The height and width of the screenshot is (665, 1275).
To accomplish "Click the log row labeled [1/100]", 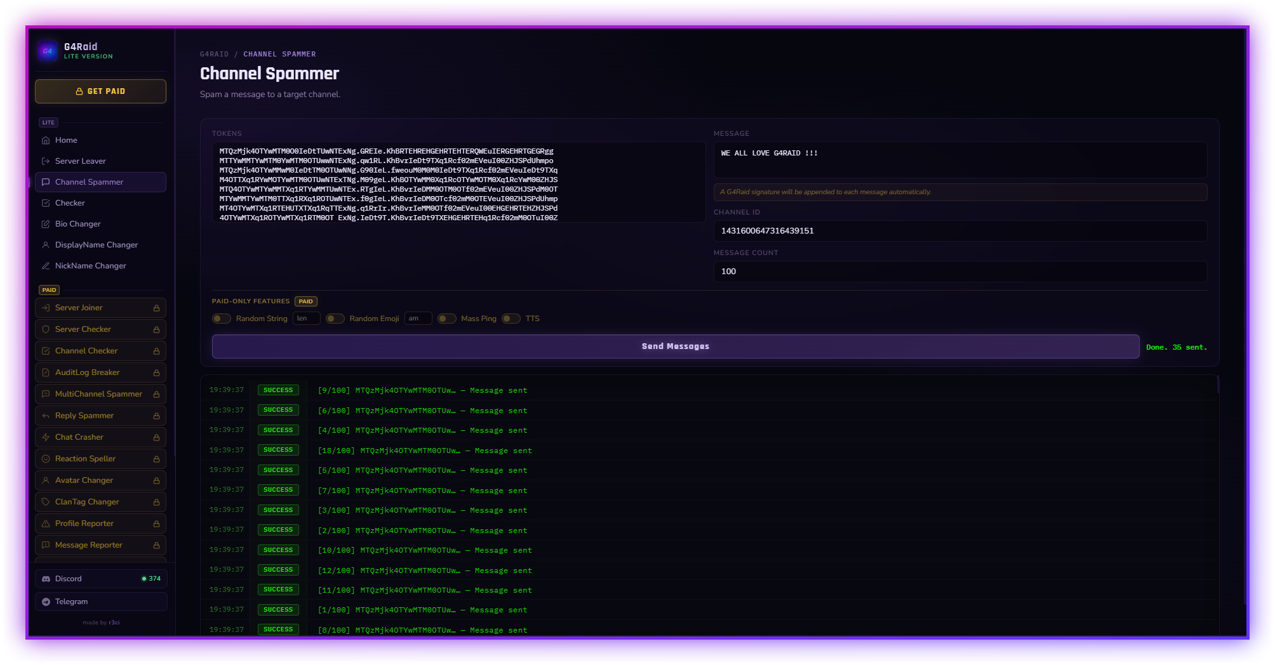I will pos(709,610).
